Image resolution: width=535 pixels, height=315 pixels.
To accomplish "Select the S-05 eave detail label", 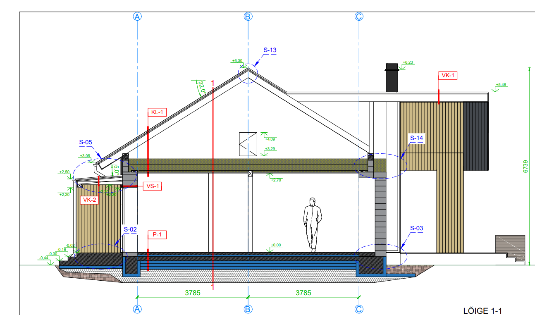I will click(x=86, y=143).
